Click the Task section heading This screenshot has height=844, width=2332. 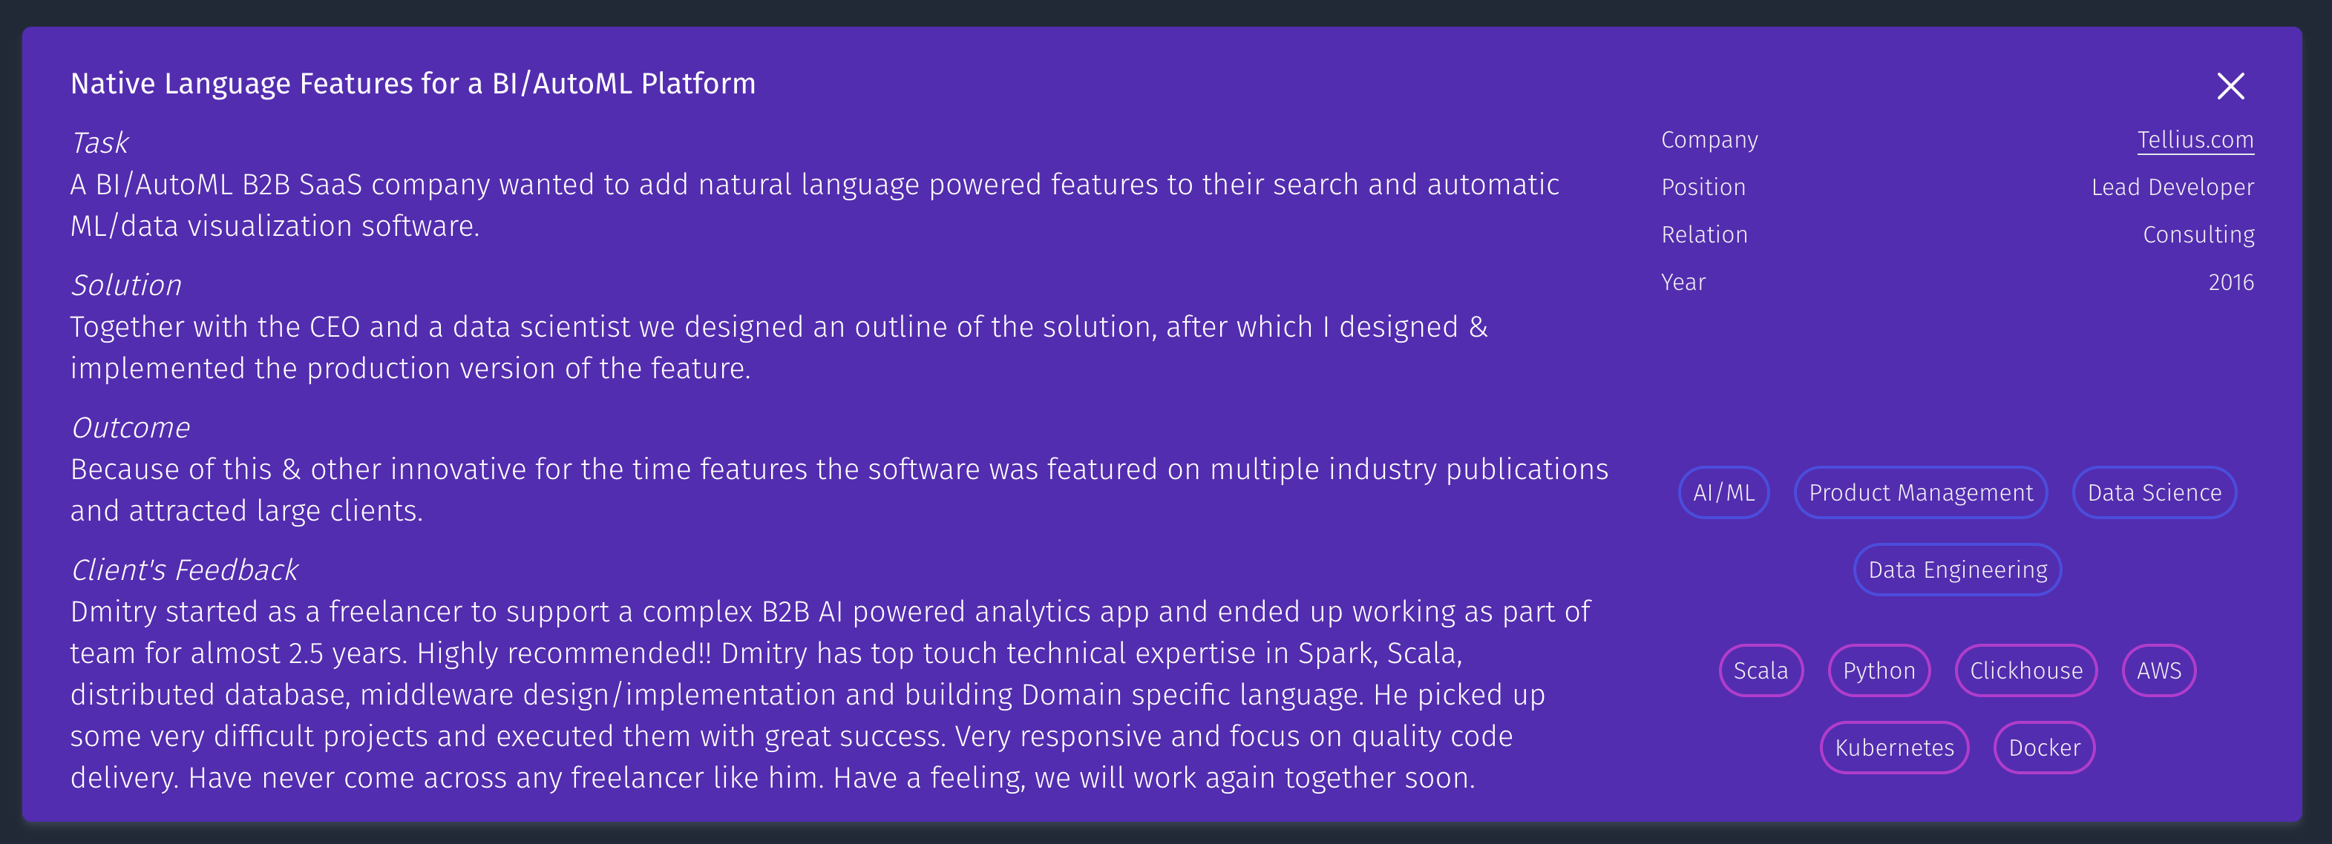tap(99, 142)
